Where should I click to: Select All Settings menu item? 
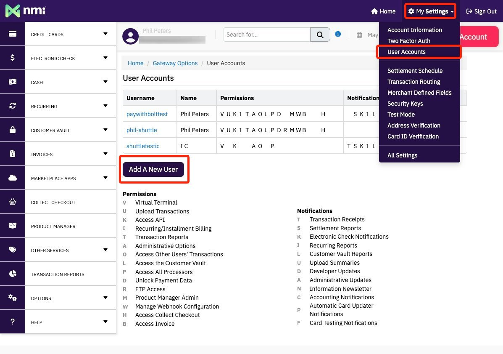point(402,155)
